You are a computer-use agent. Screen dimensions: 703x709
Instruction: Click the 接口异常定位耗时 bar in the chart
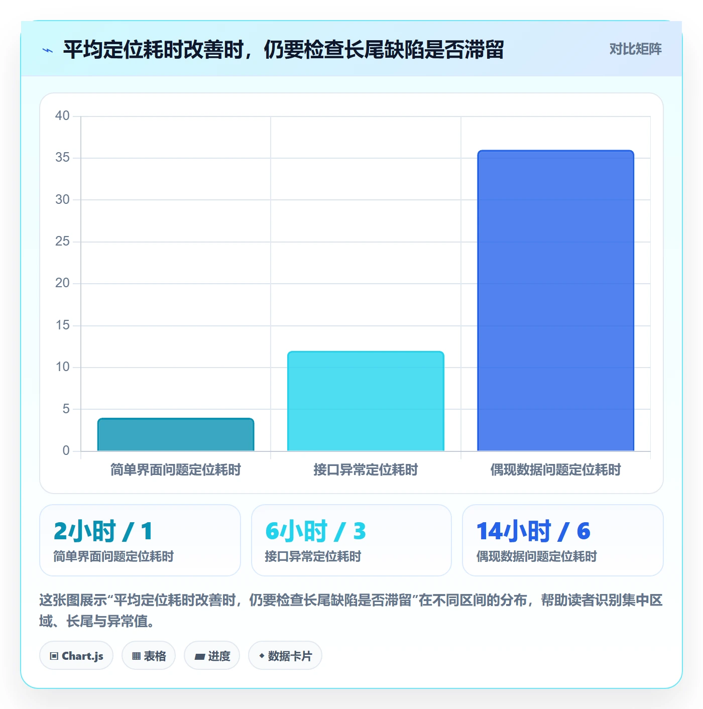[366, 401]
